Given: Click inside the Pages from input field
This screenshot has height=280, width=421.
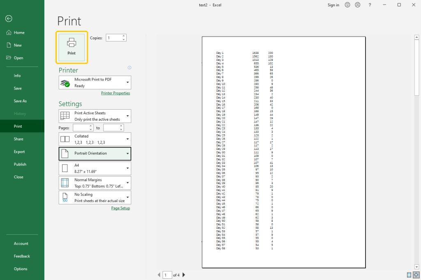Looking at the screenshot, I should 81,128.
